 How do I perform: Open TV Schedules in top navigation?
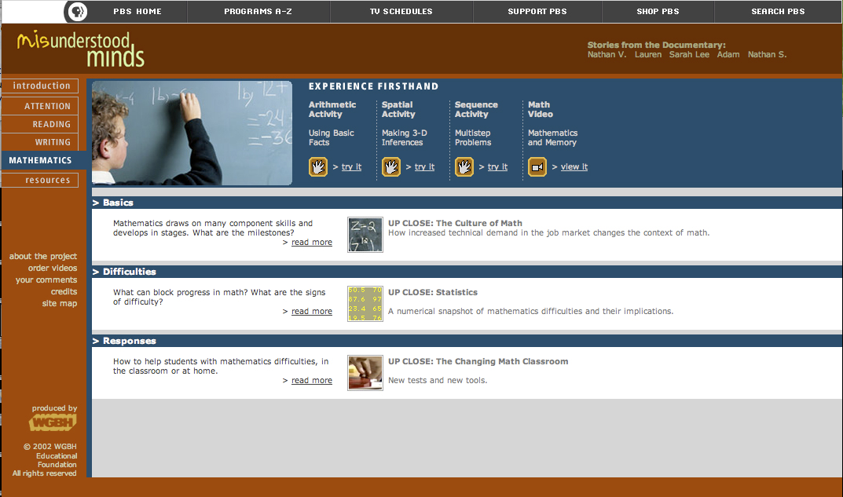(x=401, y=12)
